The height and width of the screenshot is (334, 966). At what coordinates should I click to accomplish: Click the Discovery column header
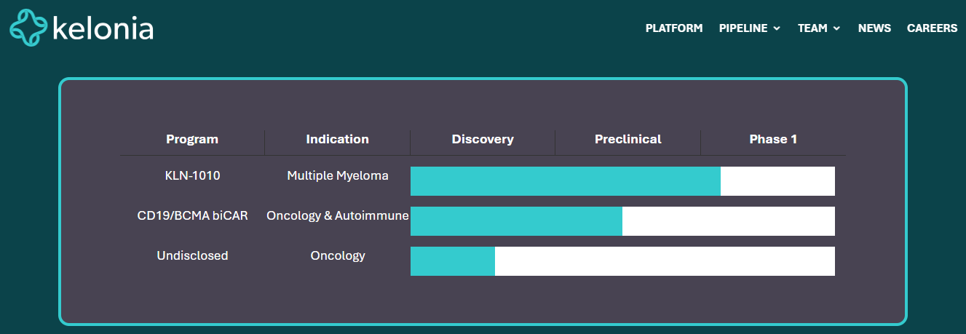[483, 139]
